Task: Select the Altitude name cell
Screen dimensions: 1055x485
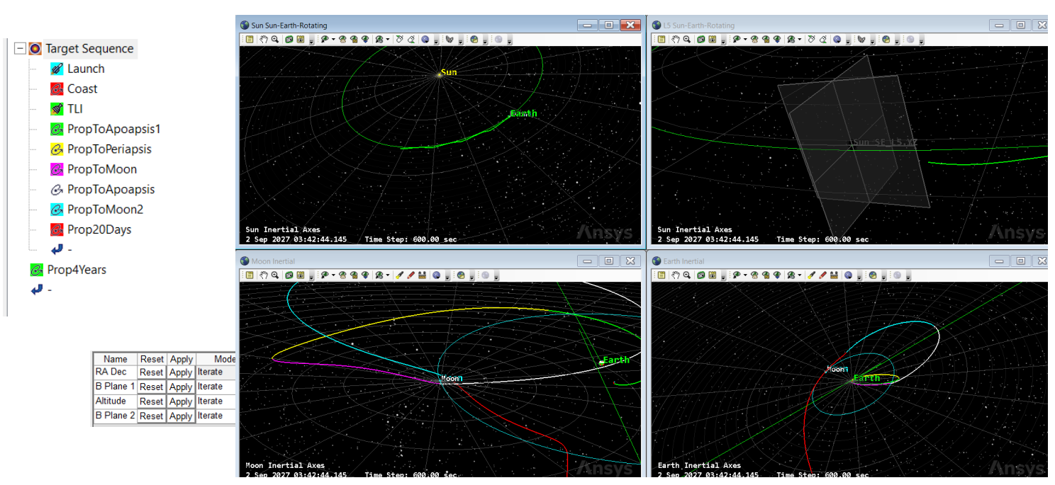Action: tap(115, 401)
